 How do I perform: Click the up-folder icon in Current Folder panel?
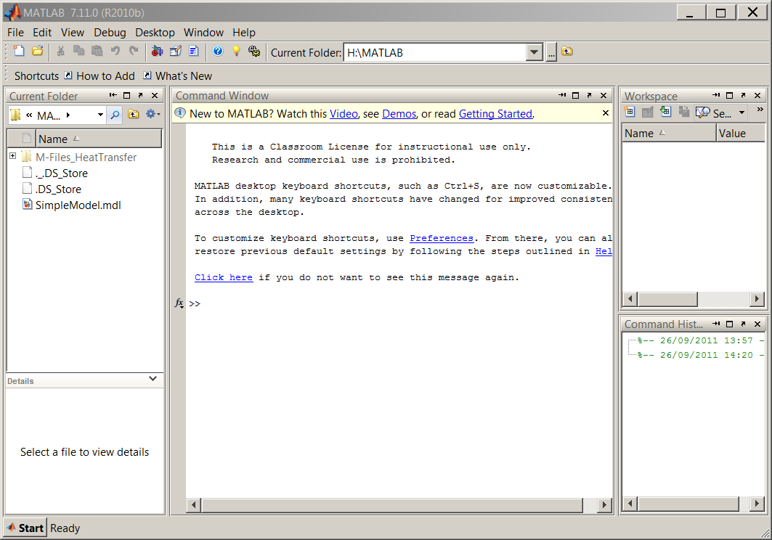pos(134,115)
